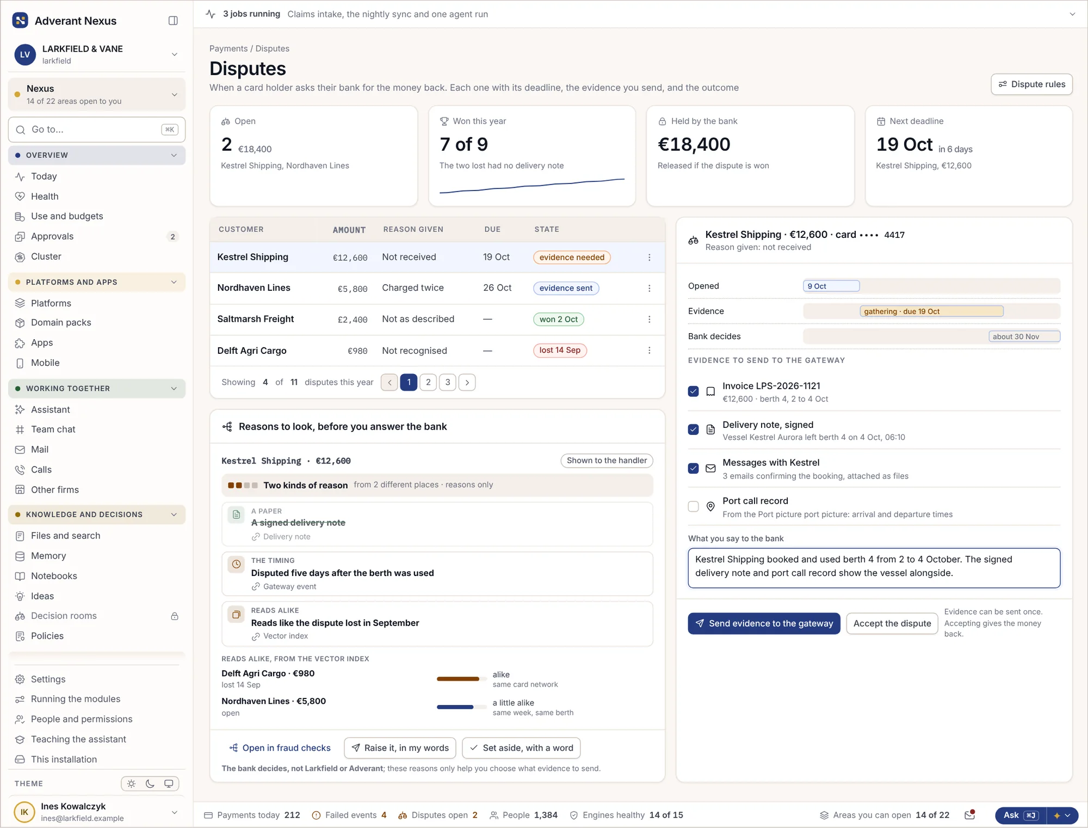This screenshot has height=828, width=1088.
Task: Open the Health heart icon item
Action: (20, 197)
